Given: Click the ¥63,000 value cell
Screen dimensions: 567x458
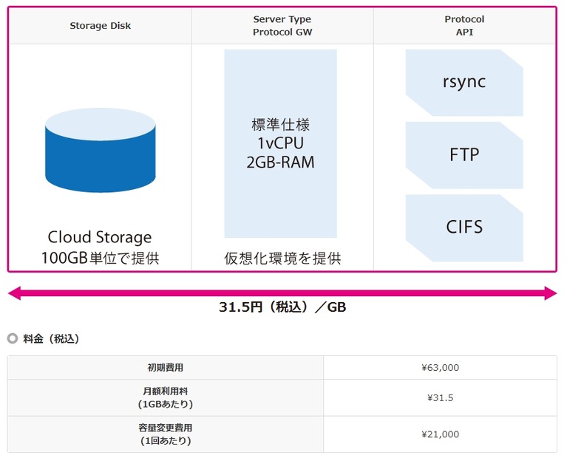Looking at the screenshot, I should (x=440, y=368).
